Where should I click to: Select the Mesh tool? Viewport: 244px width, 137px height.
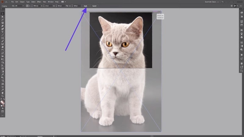2,68
